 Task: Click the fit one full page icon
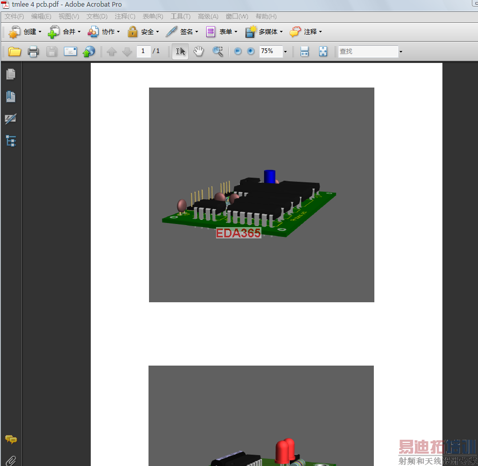coord(323,51)
